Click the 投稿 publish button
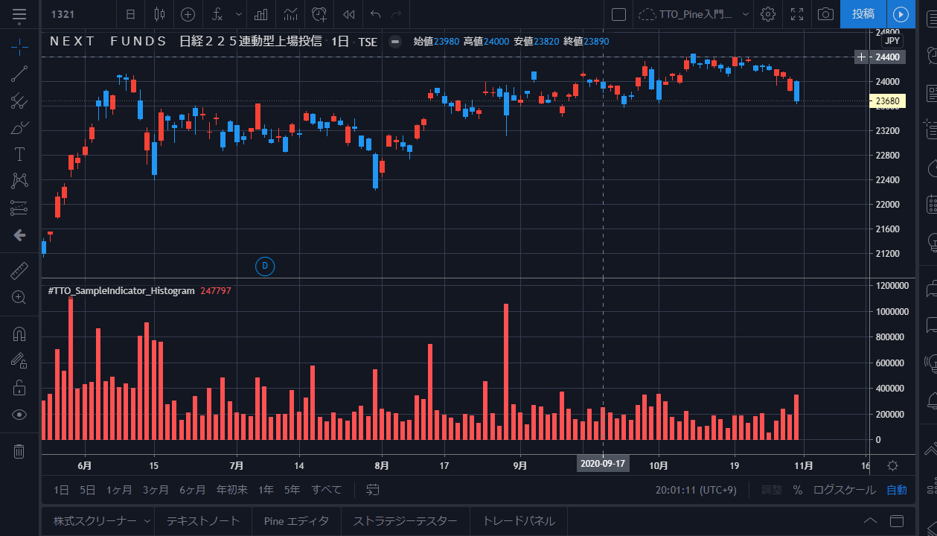 coord(863,14)
